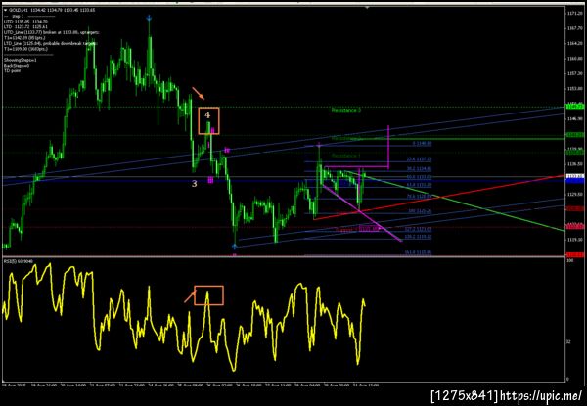Click the 23.6 Fibonacci level label
The image size is (587, 406).
(420, 159)
